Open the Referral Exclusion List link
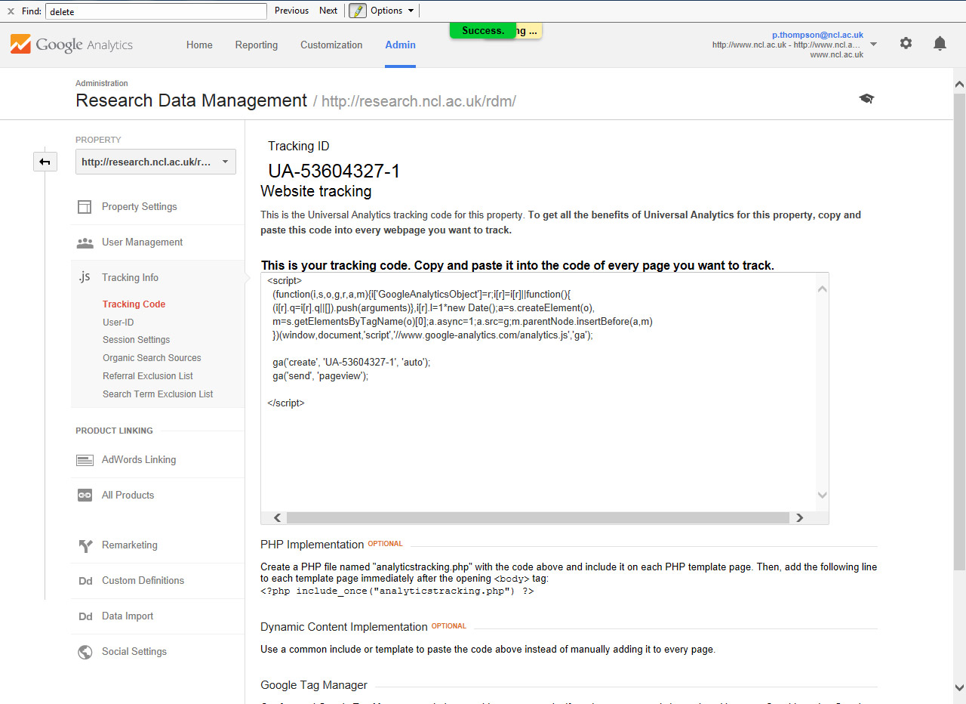The height and width of the screenshot is (704, 966). coord(148,376)
